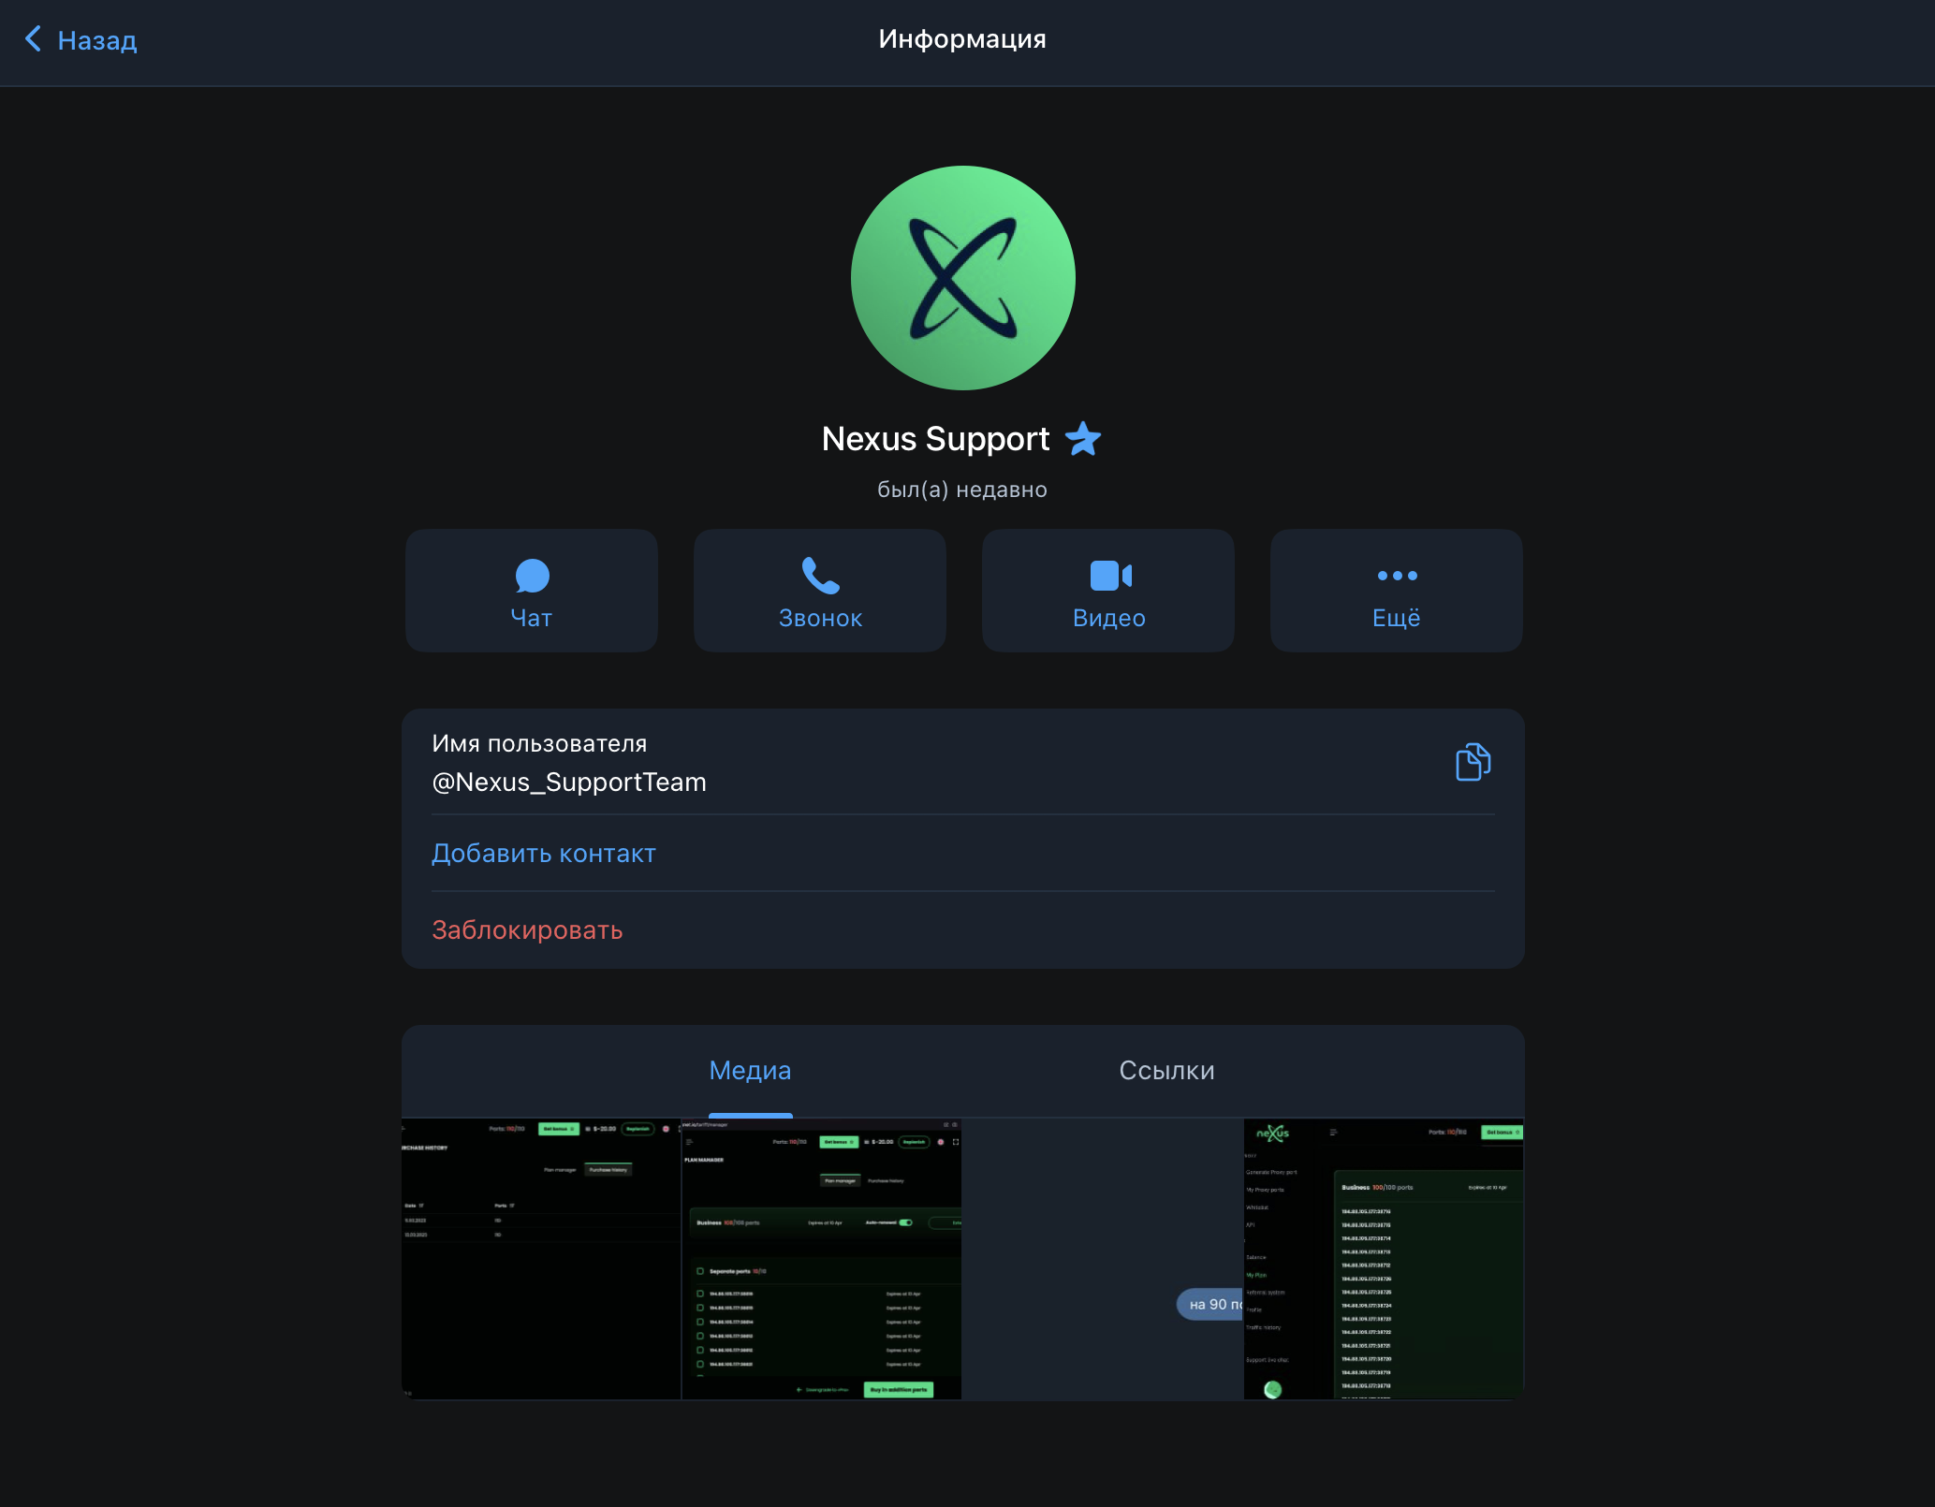The width and height of the screenshot is (1935, 1507).
Task: Click the @Nexus_SupportTeam username text
Action: (569, 783)
